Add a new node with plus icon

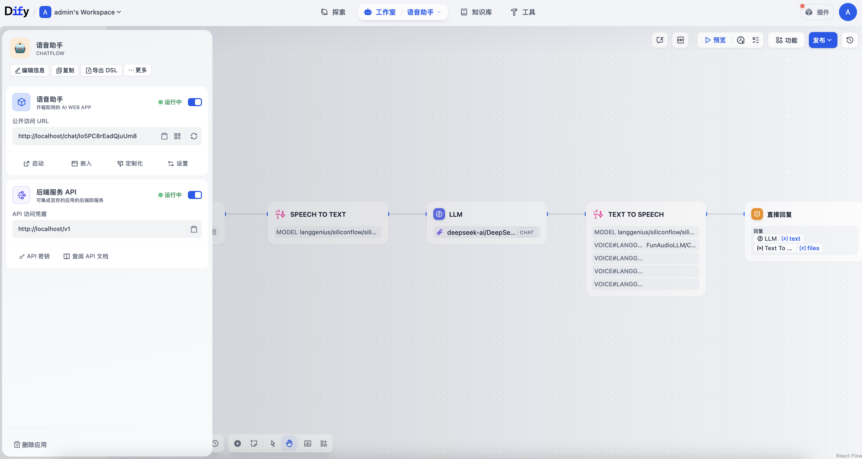point(237,443)
